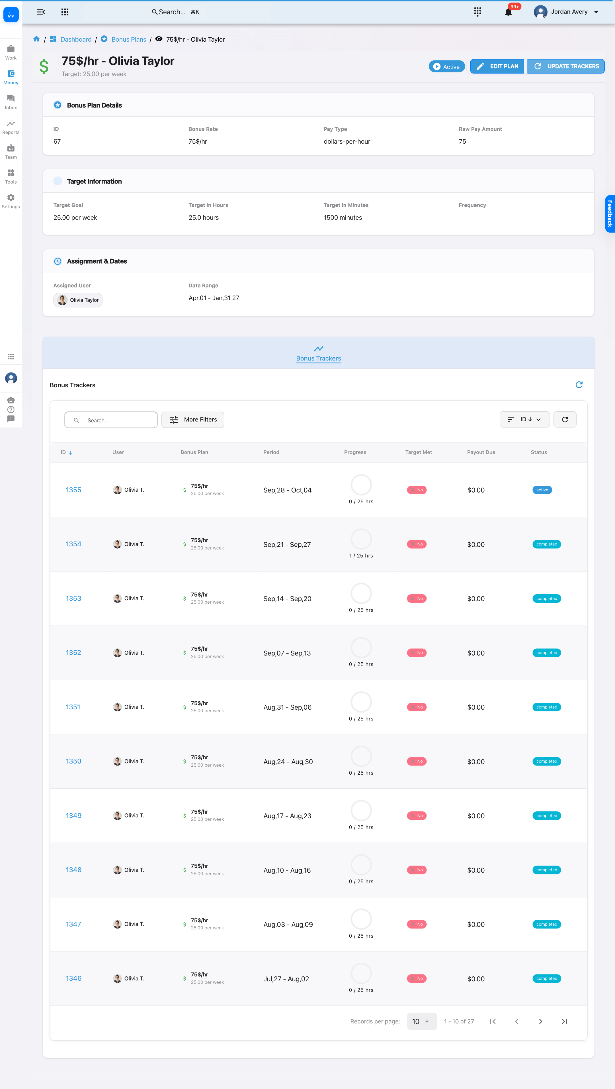Open the notifications bell
The width and height of the screenshot is (615, 1089).
508,12
